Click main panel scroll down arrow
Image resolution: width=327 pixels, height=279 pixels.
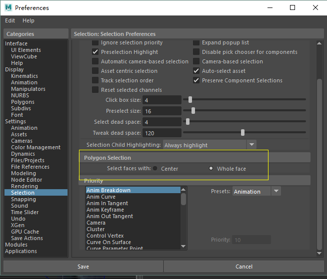click(x=319, y=253)
